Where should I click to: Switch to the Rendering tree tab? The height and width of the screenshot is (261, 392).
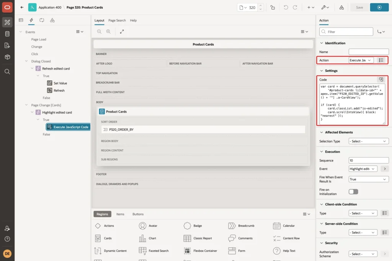(x=21, y=20)
